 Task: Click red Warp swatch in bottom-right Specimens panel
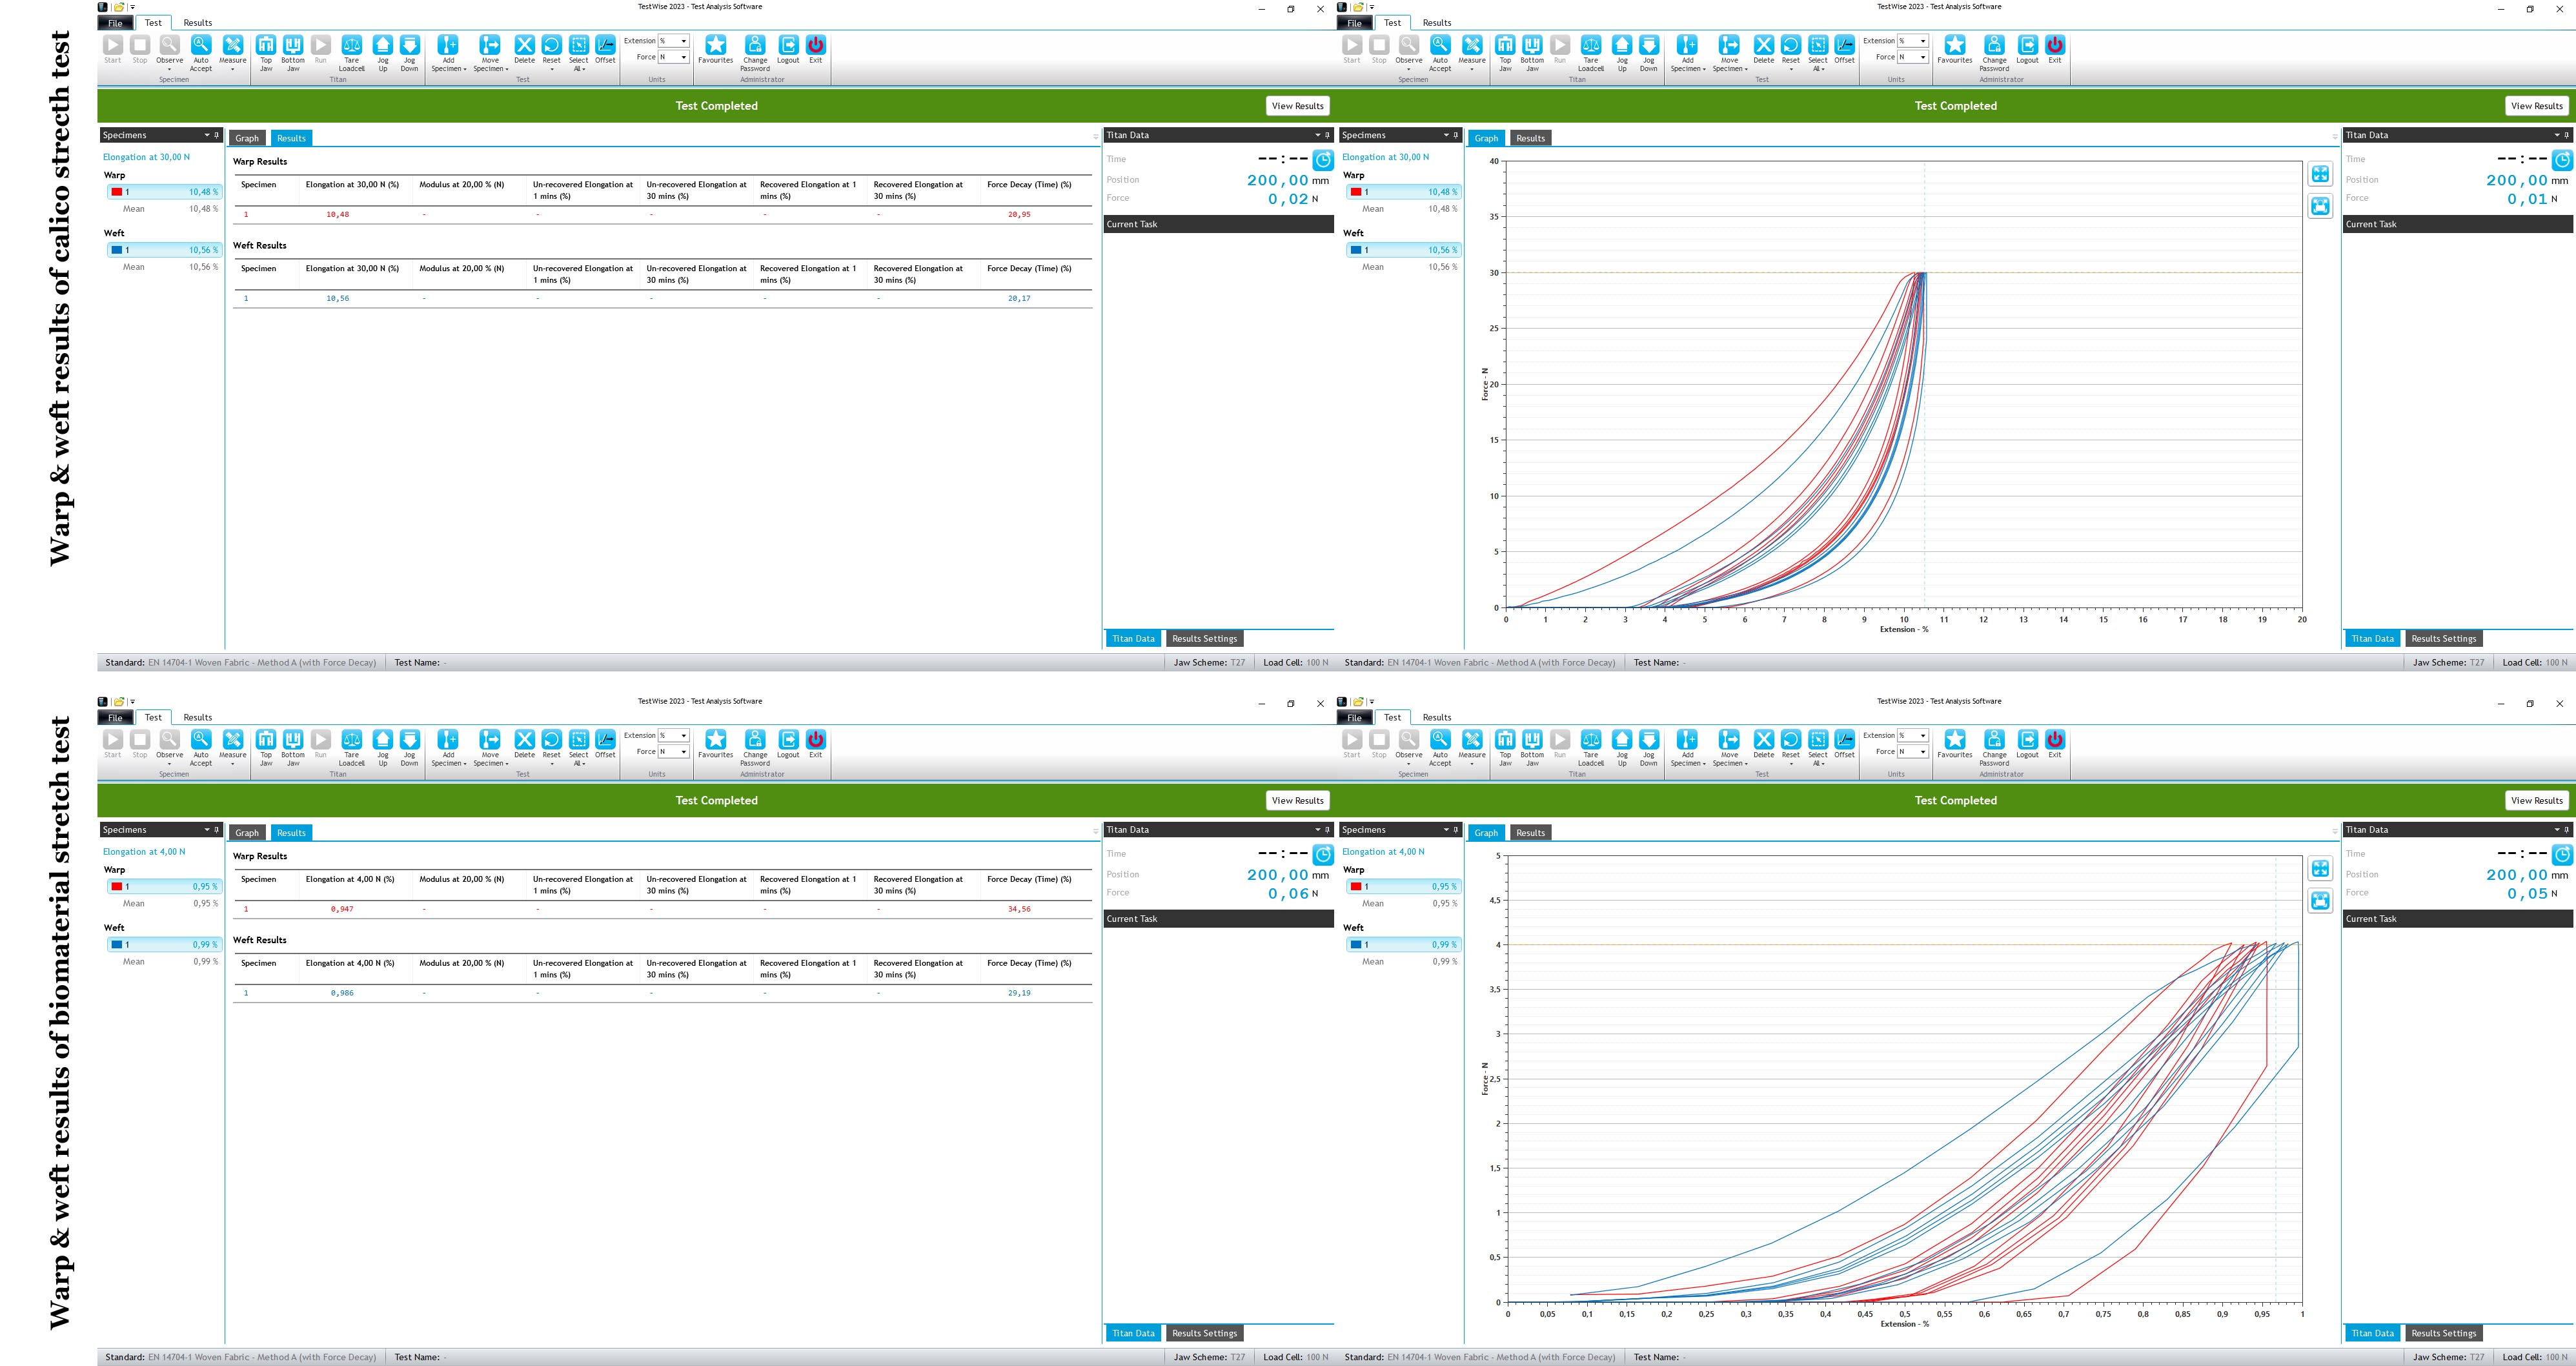[x=1356, y=887]
